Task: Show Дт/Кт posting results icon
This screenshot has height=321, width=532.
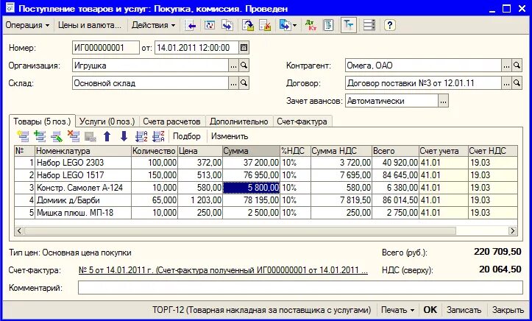Action: pos(311,25)
